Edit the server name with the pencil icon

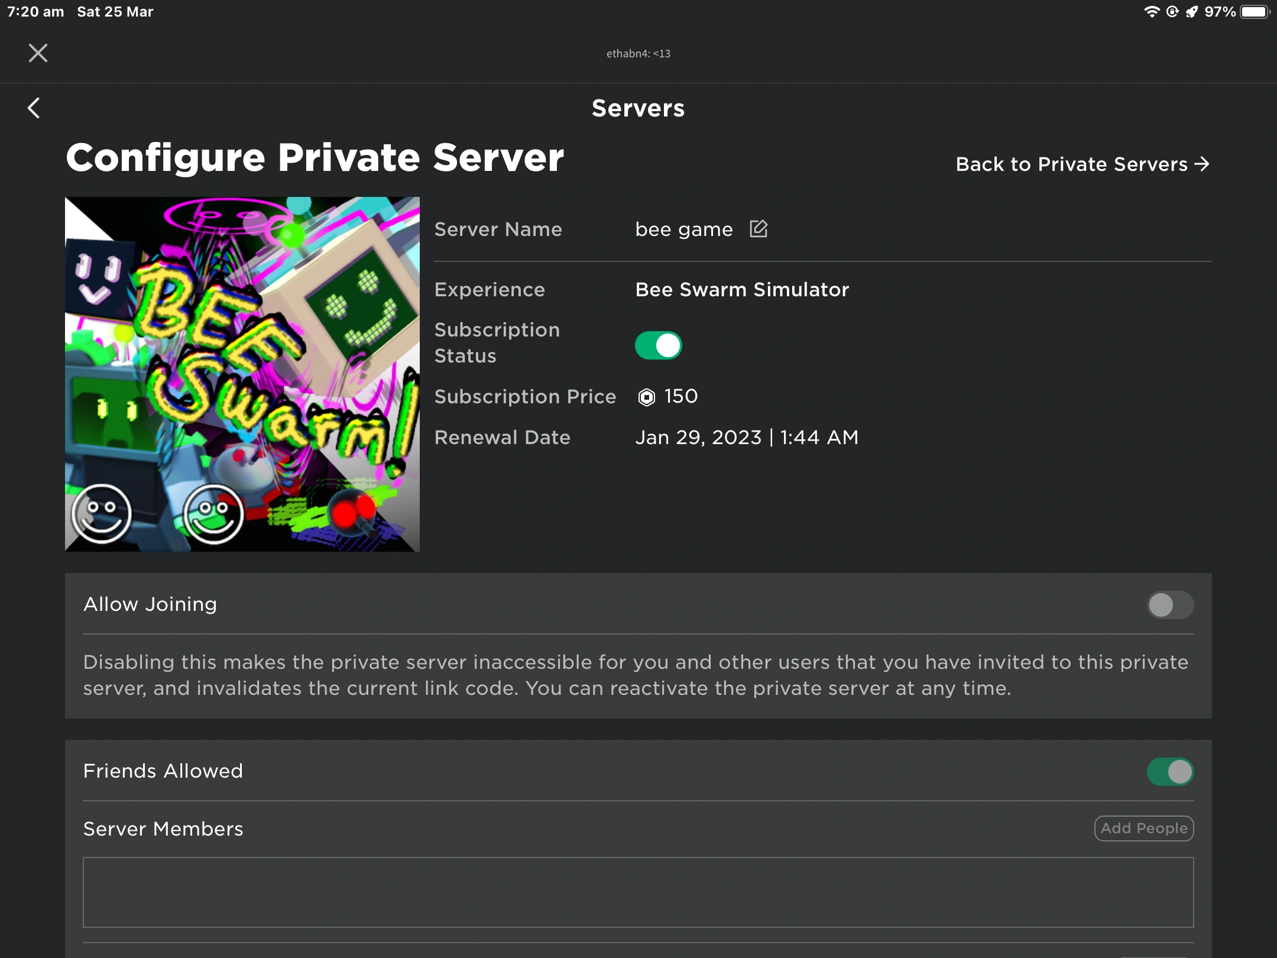coord(759,229)
